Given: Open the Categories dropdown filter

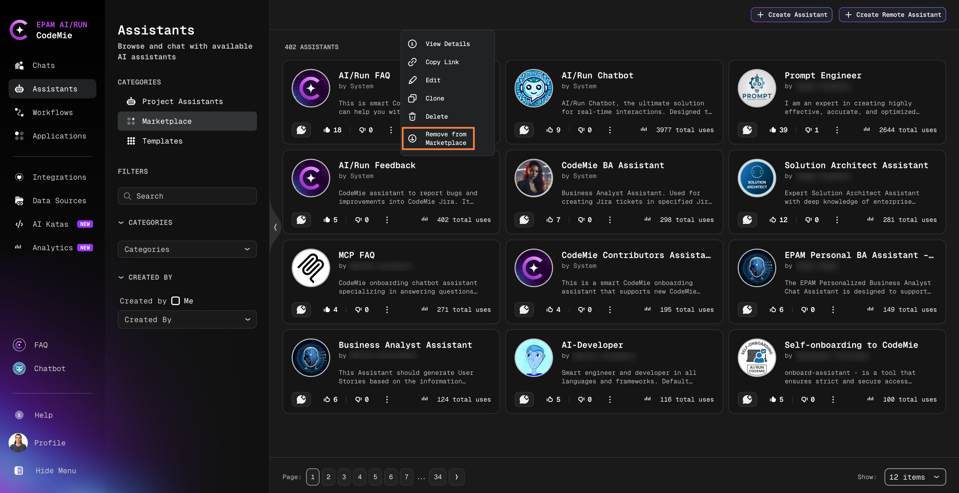Looking at the screenshot, I should [x=187, y=249].
